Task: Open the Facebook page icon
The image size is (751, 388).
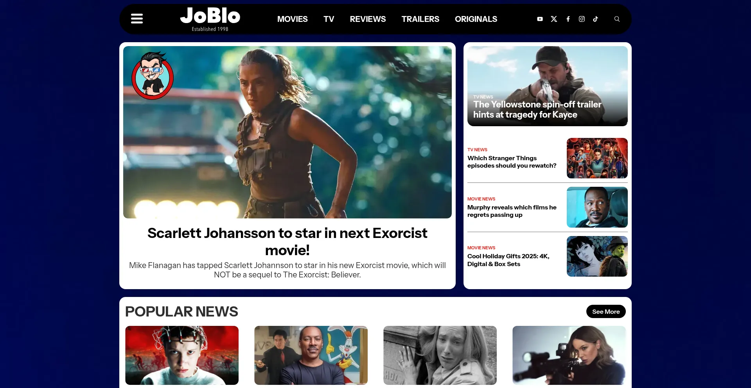Action: (x=568, y=19)
